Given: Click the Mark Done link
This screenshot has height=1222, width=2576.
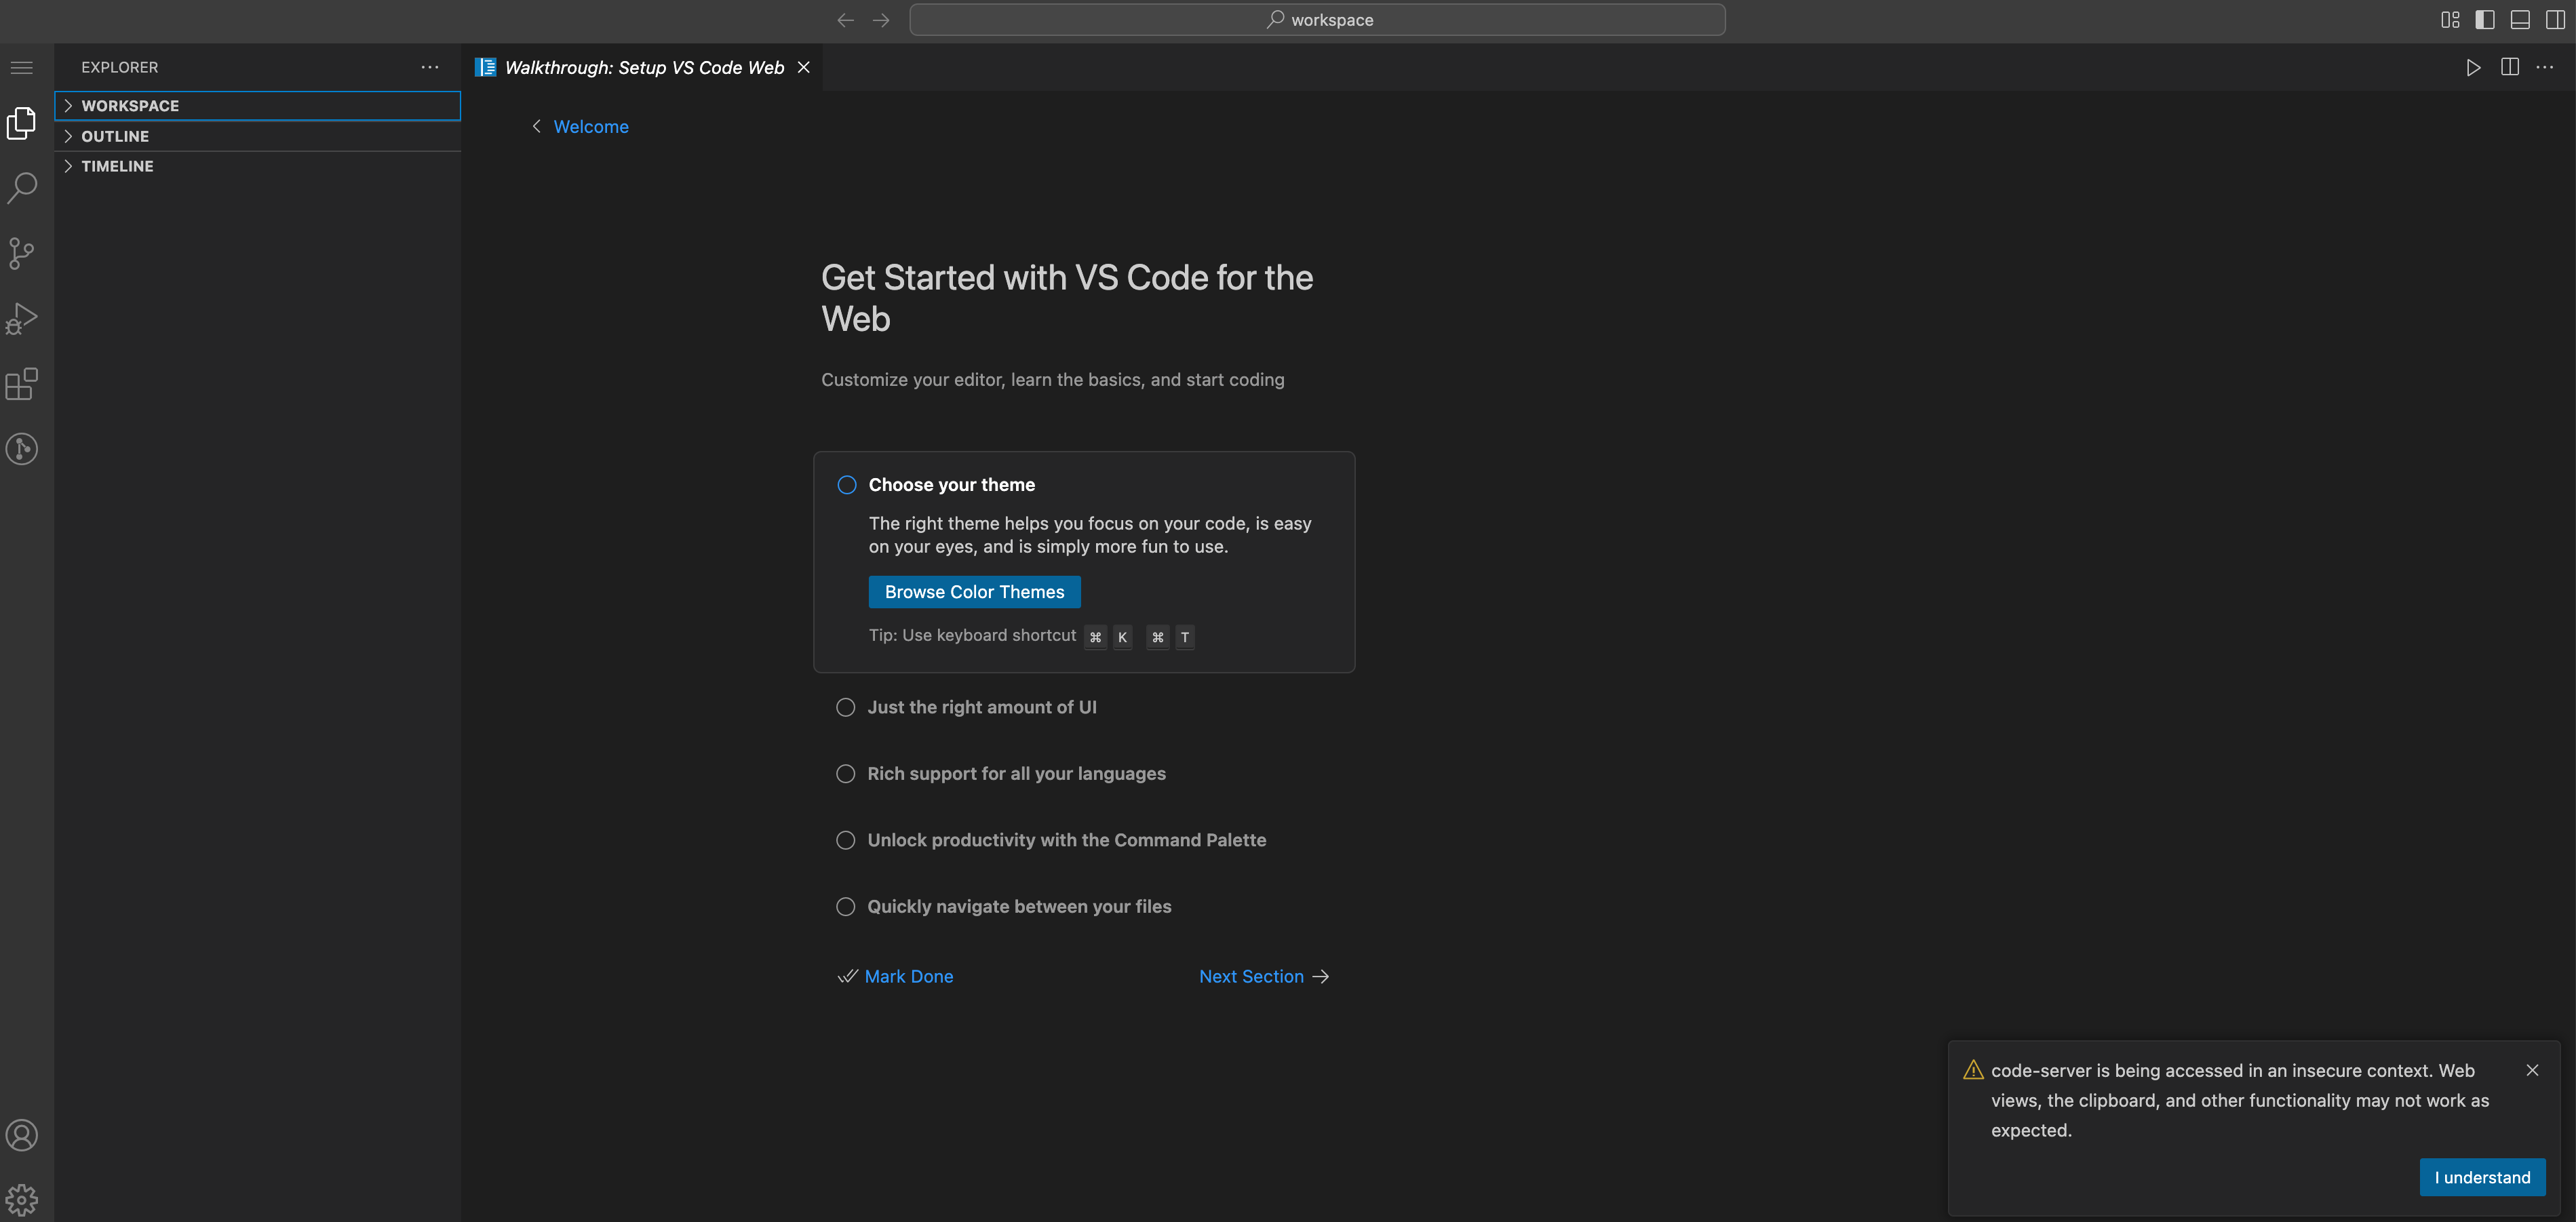Looking at the screenshot, I should point(908,976).
